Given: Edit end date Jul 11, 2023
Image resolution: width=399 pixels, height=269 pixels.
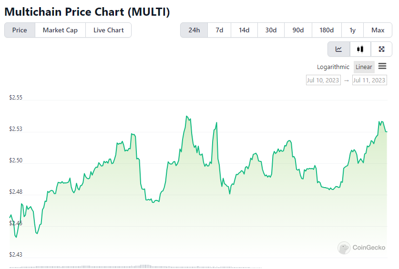Looking at the screenshot, I should [369, 80].
